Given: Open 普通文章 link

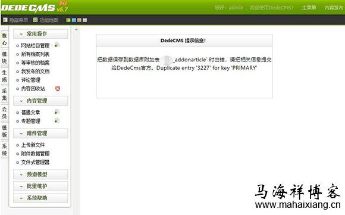Looking at the screenshot, I should [30, 113].
